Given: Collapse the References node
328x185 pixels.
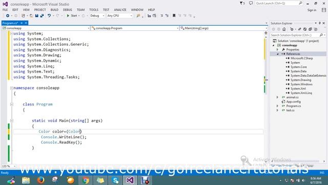Looking at the screenshot, I should [278, 54].
